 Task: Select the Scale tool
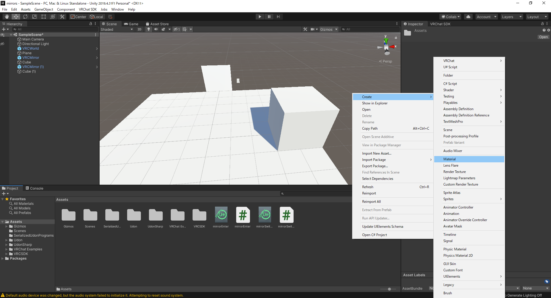[x=34, y=17]
